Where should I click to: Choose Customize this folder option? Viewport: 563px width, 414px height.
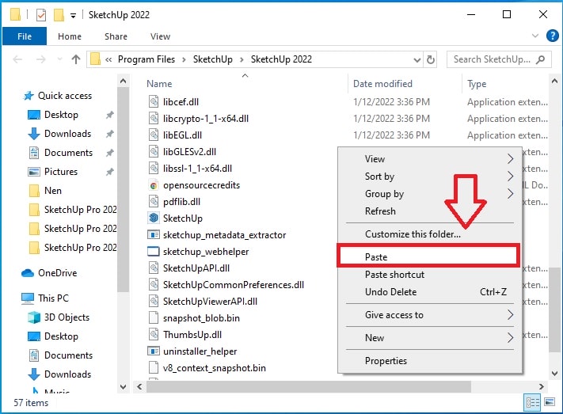click(430, 234)
